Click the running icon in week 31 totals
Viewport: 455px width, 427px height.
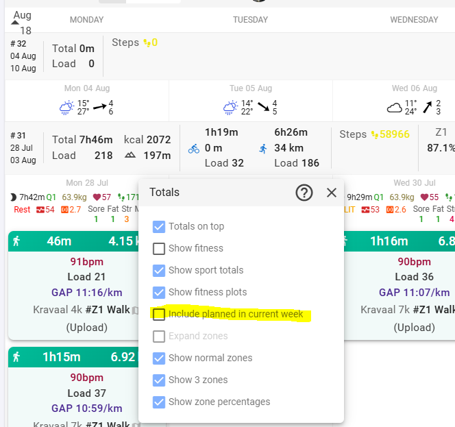pyautogui.click(x=263, y=148)
